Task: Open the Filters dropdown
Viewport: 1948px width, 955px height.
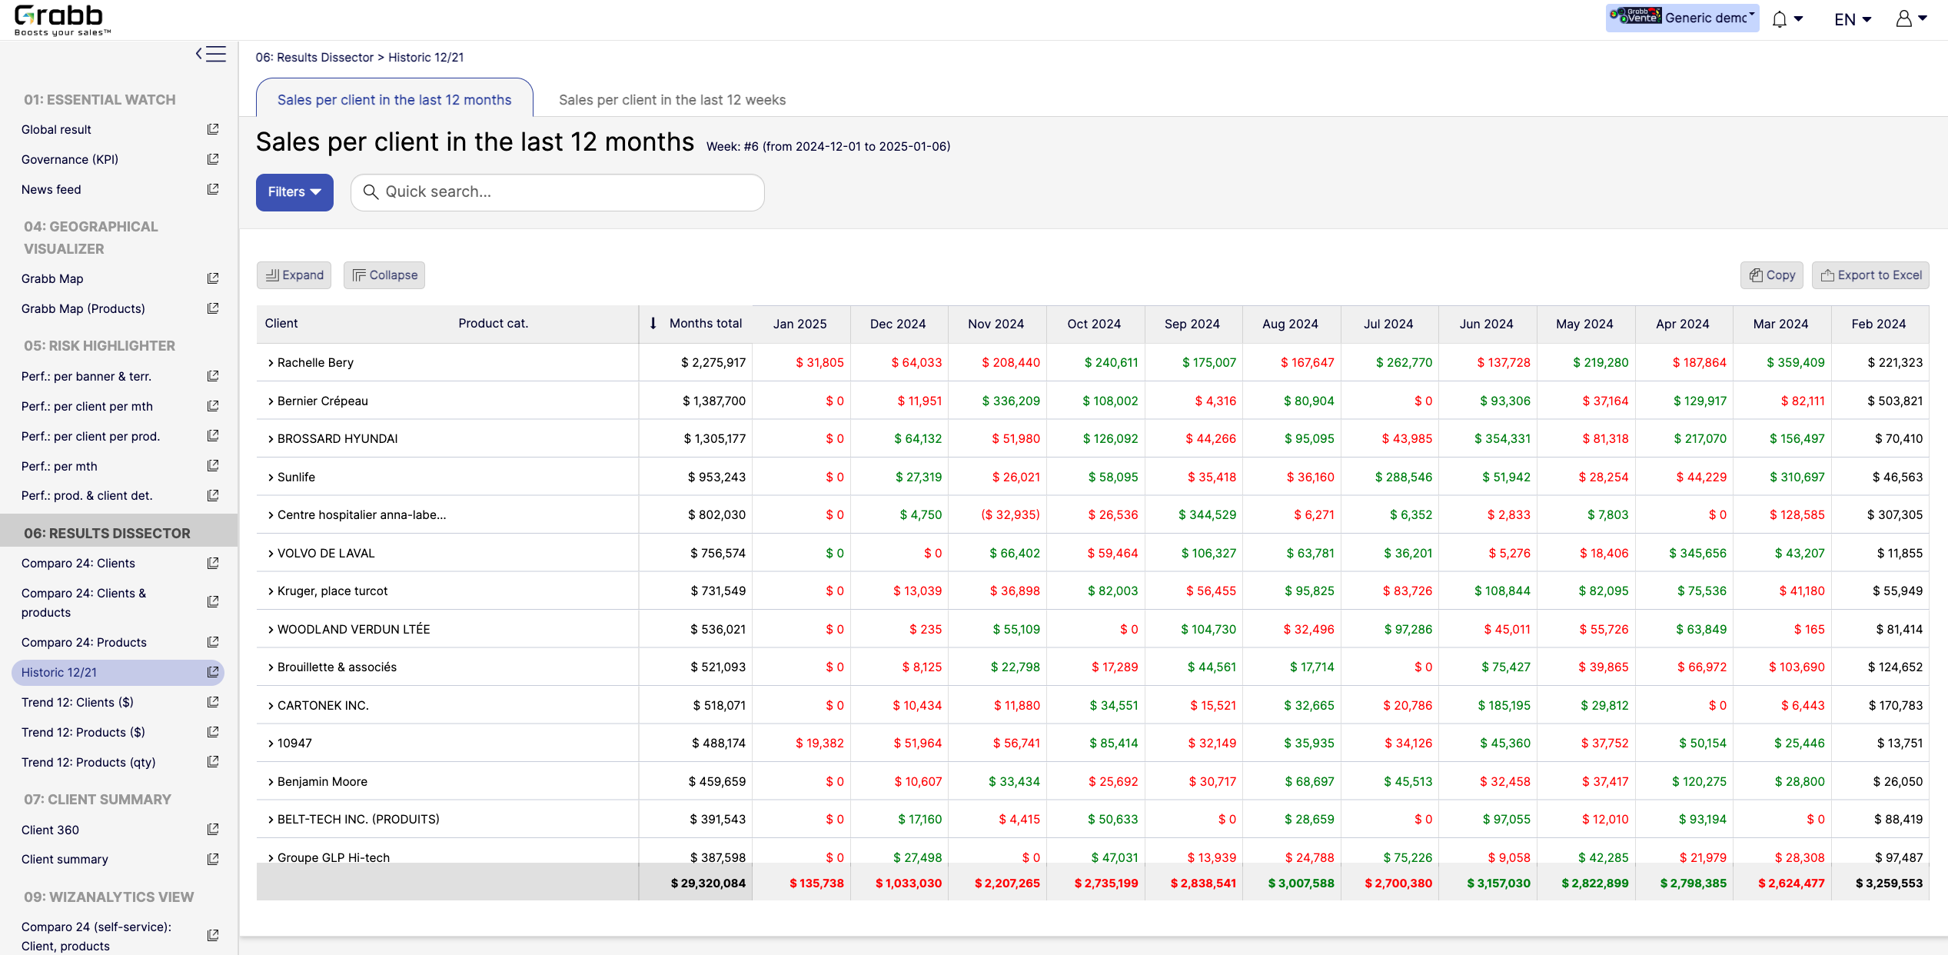Action: tap(294, 192)
